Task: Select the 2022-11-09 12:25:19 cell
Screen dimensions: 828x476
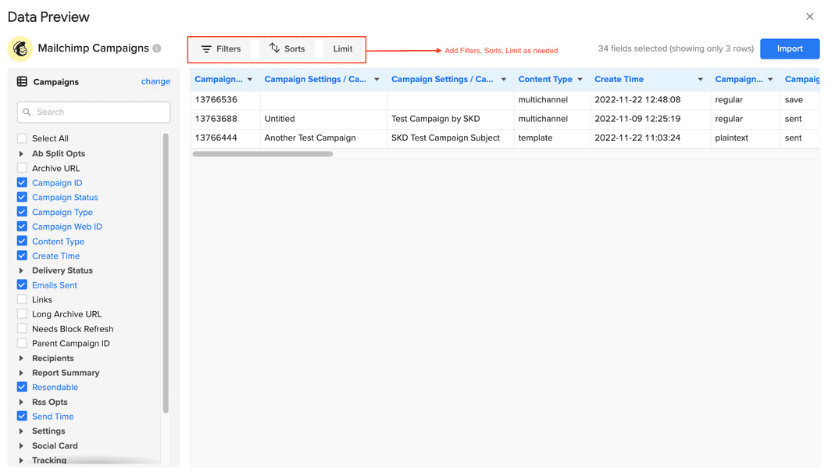Action: click(x=650, y=119)
